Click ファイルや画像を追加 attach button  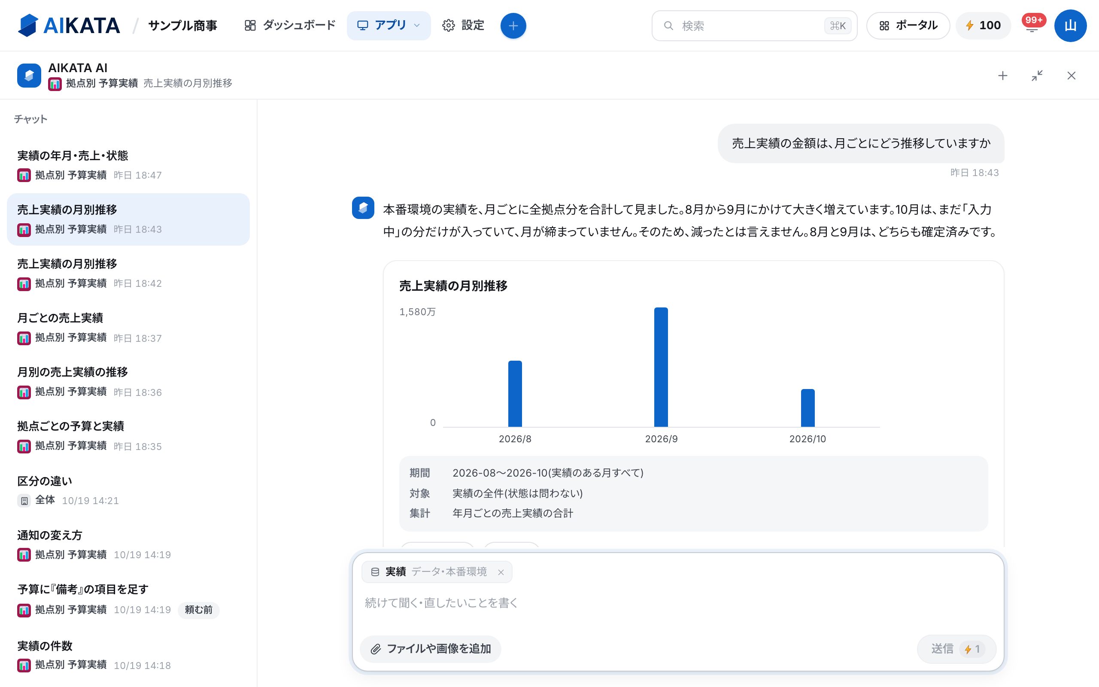point(431,649)
